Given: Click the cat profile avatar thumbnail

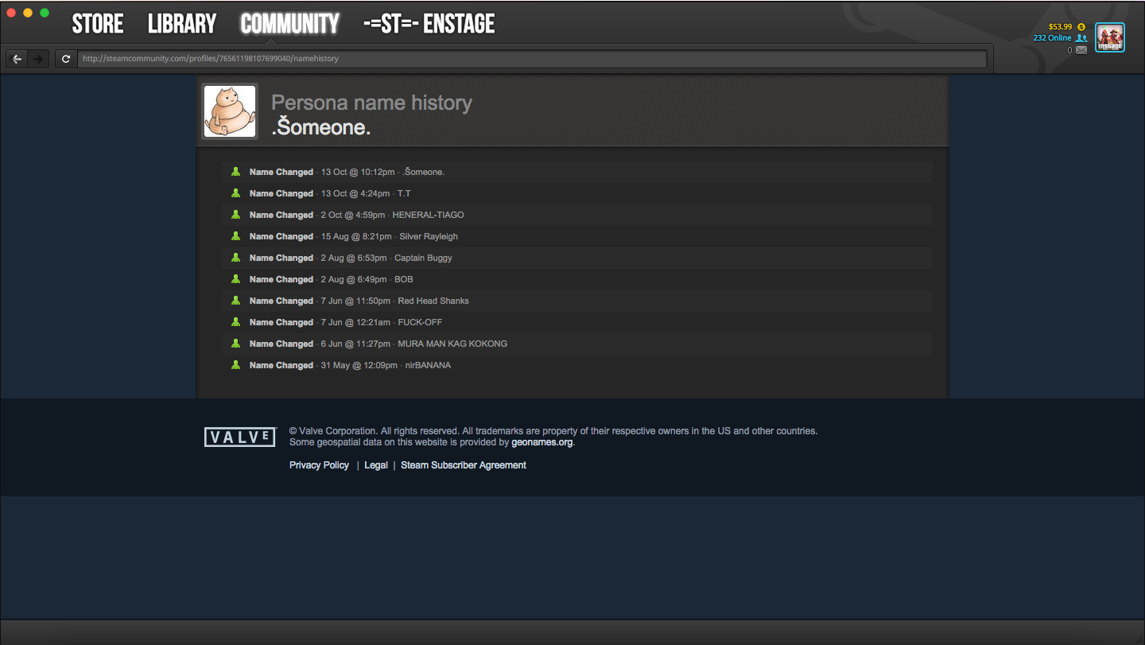Looking at the screenshot, I should pyautogui.click(x=230, y=111).
